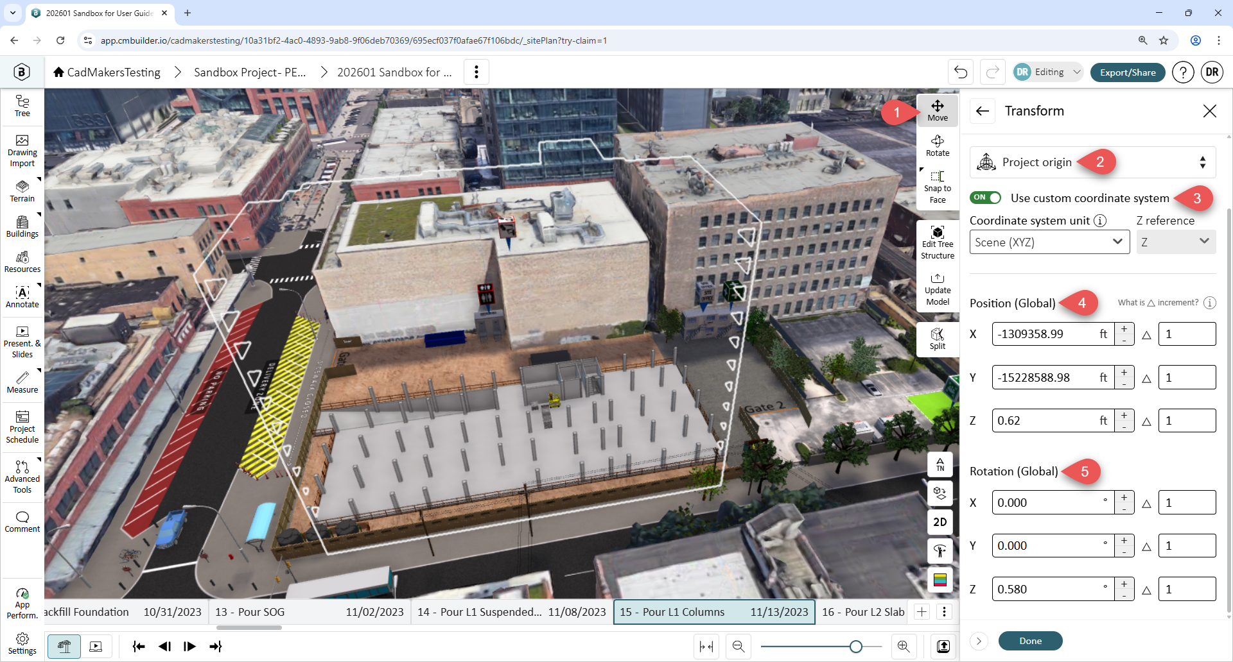Image resolution: width=1233 pixels, height=662 pixels.
Task: Click the Done button
Action: click(x=1030, y=641)
